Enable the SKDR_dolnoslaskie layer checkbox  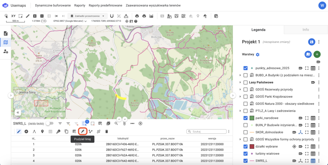click(x=245, y=132)
